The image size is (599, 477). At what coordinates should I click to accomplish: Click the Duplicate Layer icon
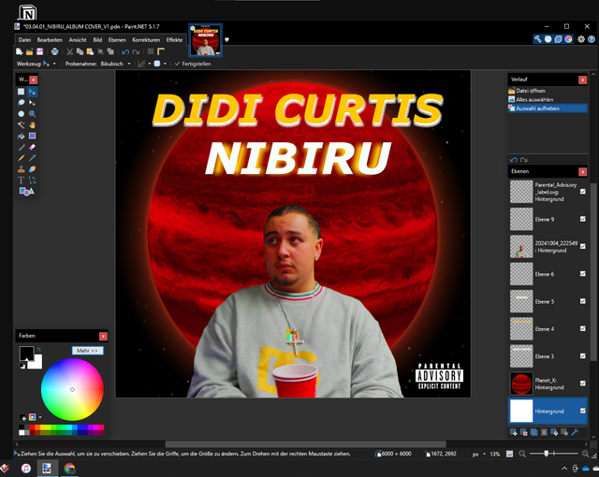click(534, 432)
